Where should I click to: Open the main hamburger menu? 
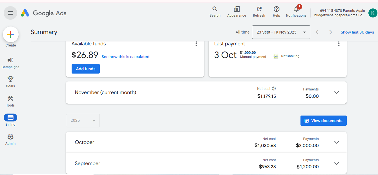10,13
